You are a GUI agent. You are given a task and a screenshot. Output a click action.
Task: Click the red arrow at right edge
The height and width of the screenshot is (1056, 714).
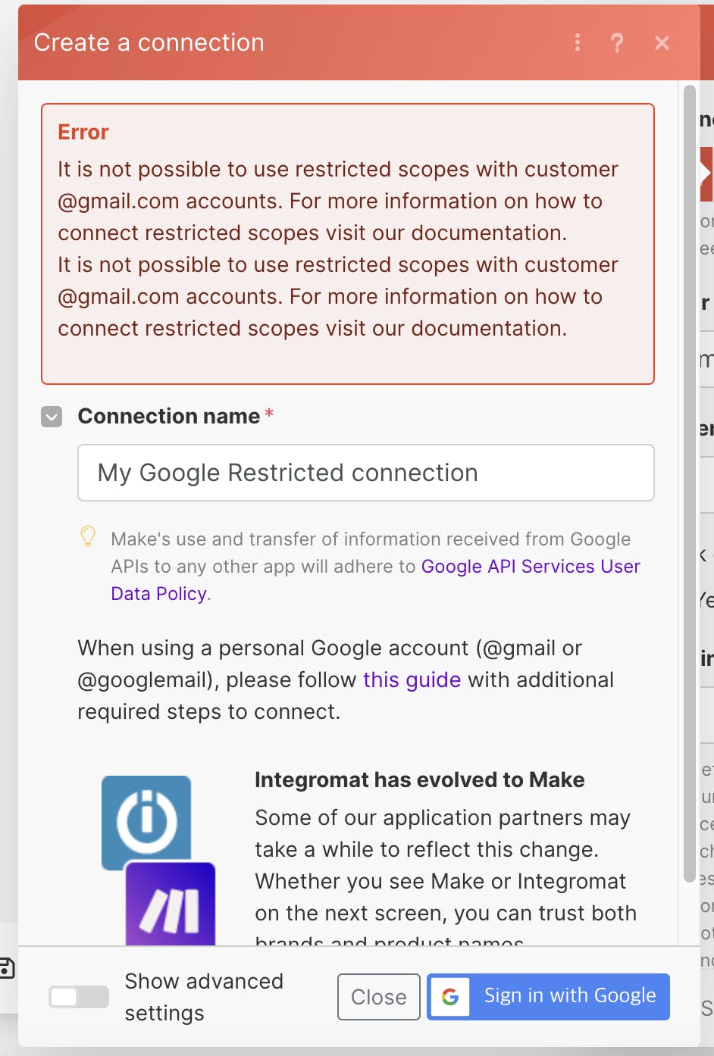(706, 173)
